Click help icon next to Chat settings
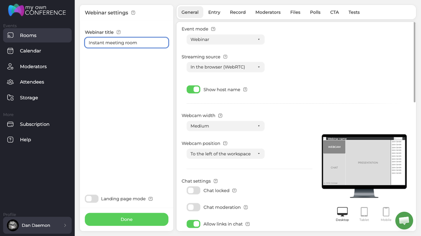This screenshot has width=421, height=236. click(215, 181)
